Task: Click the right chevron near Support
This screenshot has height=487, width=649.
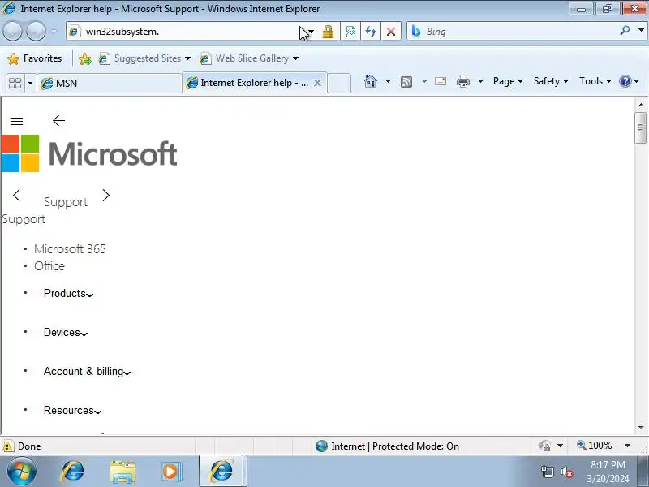Action: click(106, 195)
